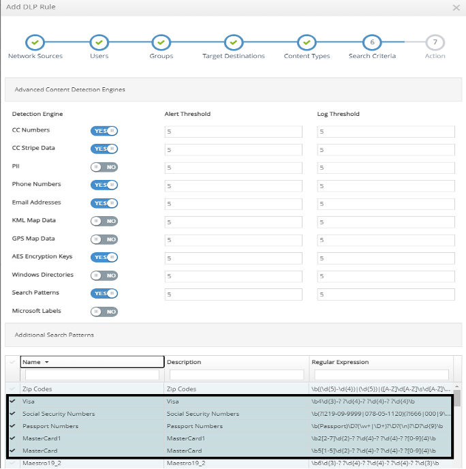The width and height of the screenshot is (466, 469).
Task: Edit CC Stripe Data Log Threshold
Action: point(386,150)
